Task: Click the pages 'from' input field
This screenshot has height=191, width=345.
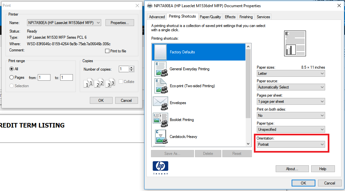Action: pos(44,77)
